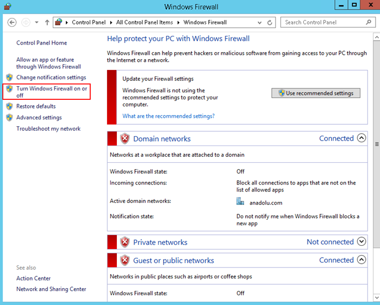Click the scrollbar up arrow
Viewport: 380px width, 305px height.
coord(377,37)
